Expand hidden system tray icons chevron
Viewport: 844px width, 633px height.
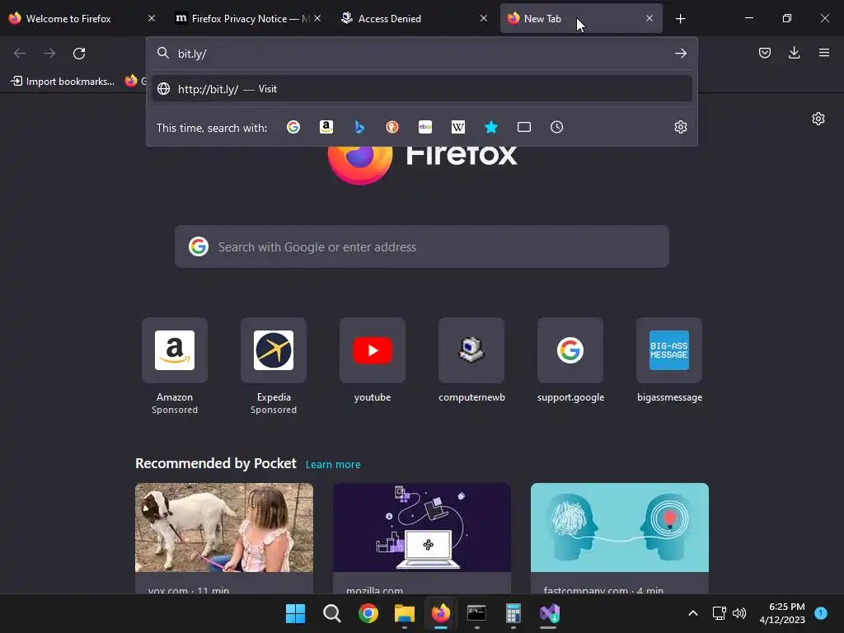pos(692,613)
